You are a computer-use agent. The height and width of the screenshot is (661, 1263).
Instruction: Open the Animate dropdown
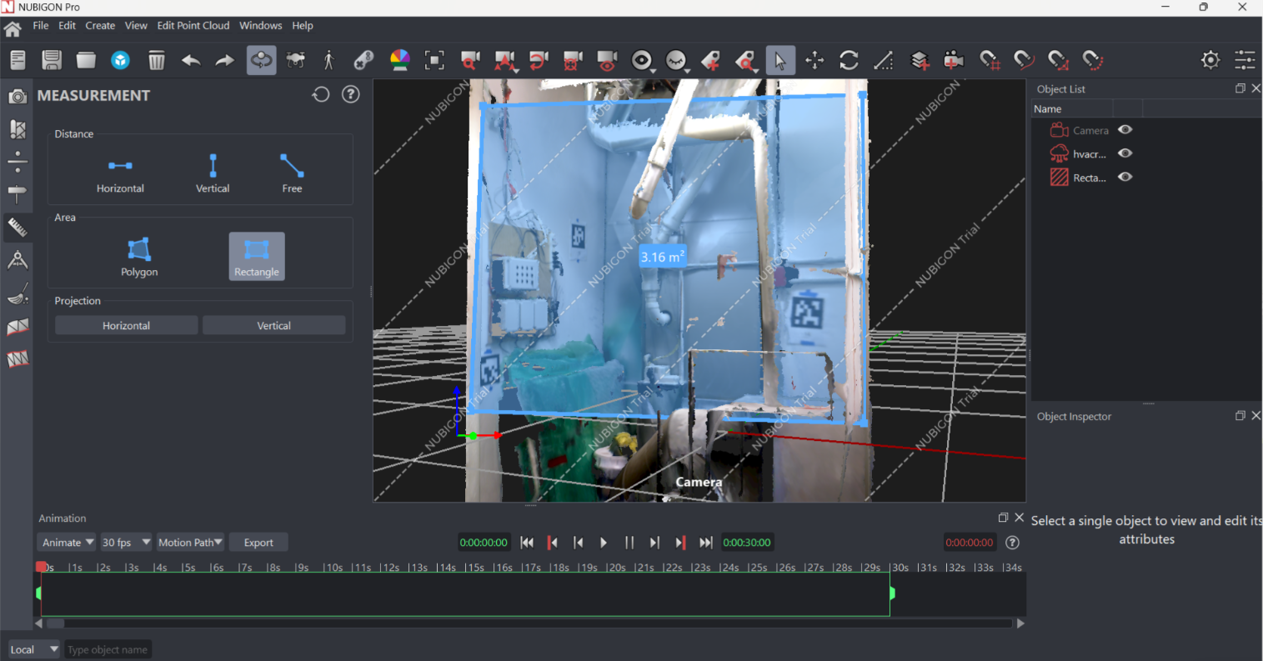point(68,543)
